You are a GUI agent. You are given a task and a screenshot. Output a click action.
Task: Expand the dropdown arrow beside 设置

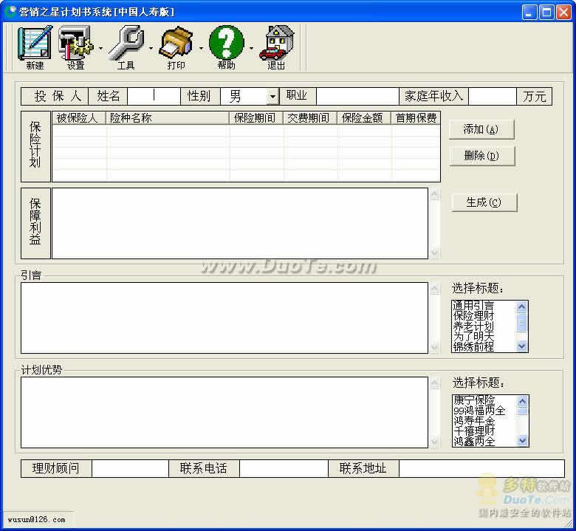100,49
